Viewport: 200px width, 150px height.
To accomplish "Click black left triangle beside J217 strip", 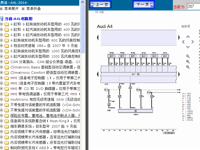I will pos(98,74).
